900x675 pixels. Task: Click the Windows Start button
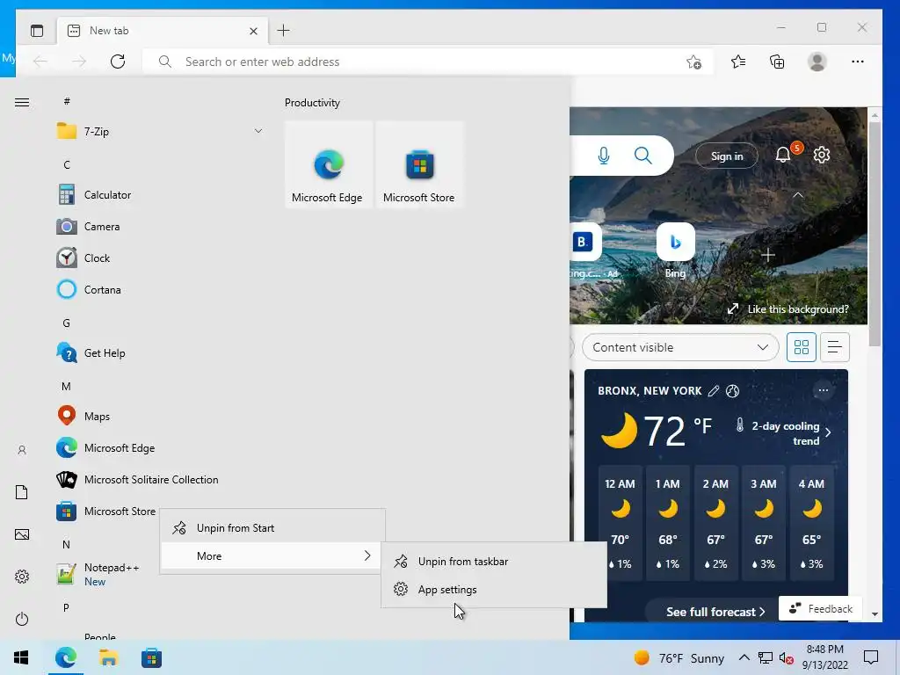pos(21,657)
